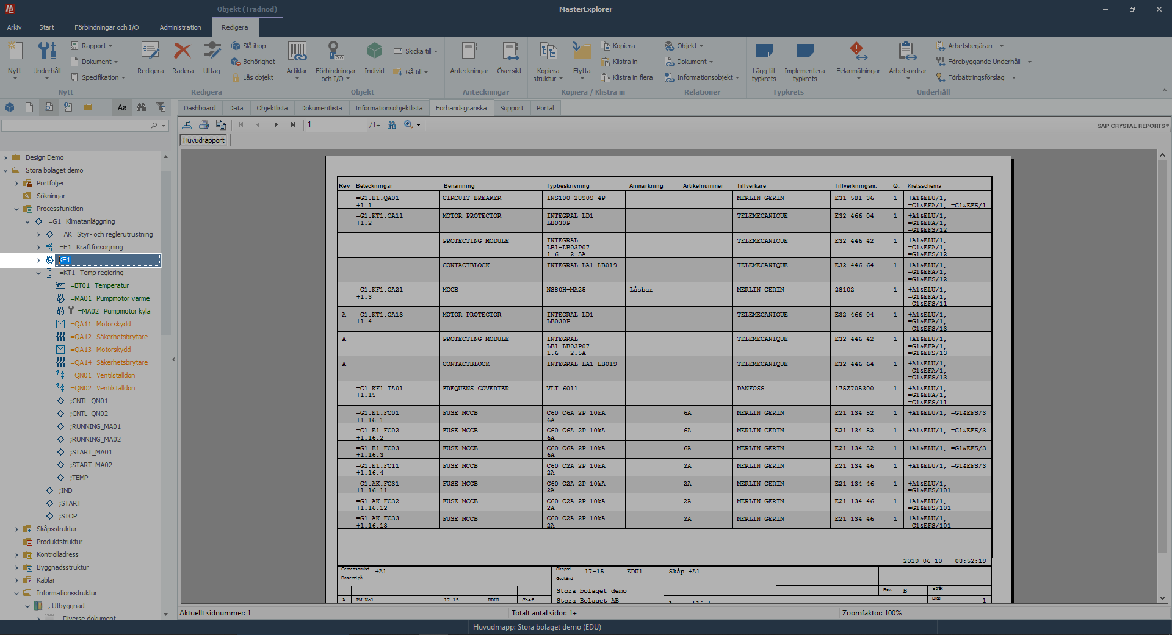
Task: Collapse the Processfunktion tree node
Action: [x=16, y=209]
